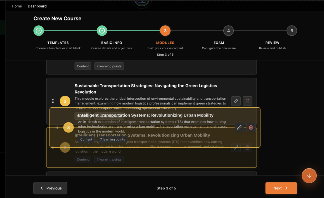Select the completed Basic Info step checkmark

(102, 31)
